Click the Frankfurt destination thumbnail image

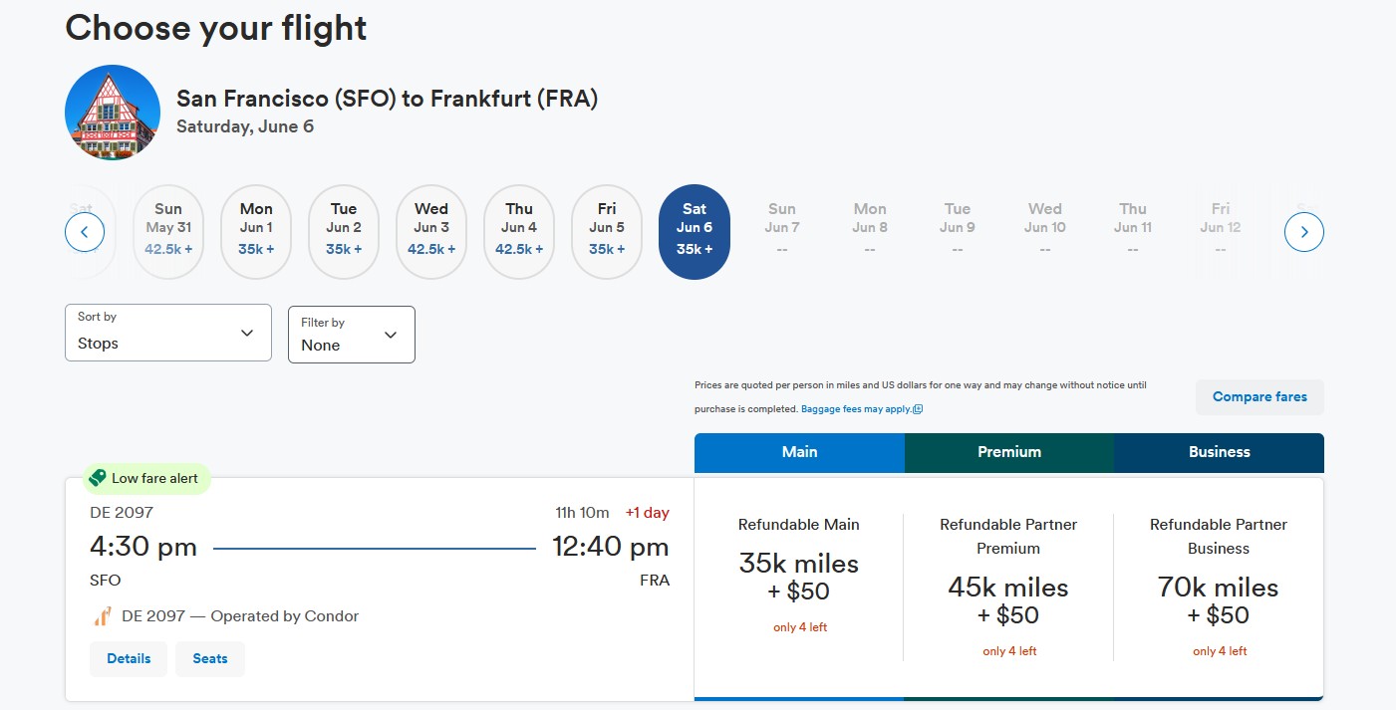click(x=113, y=113)
